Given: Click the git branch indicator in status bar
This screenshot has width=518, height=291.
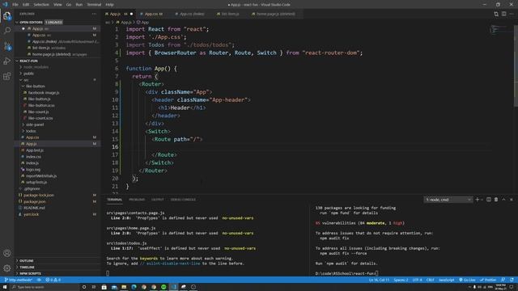Looking at the screenshot, I should [19, 280].
